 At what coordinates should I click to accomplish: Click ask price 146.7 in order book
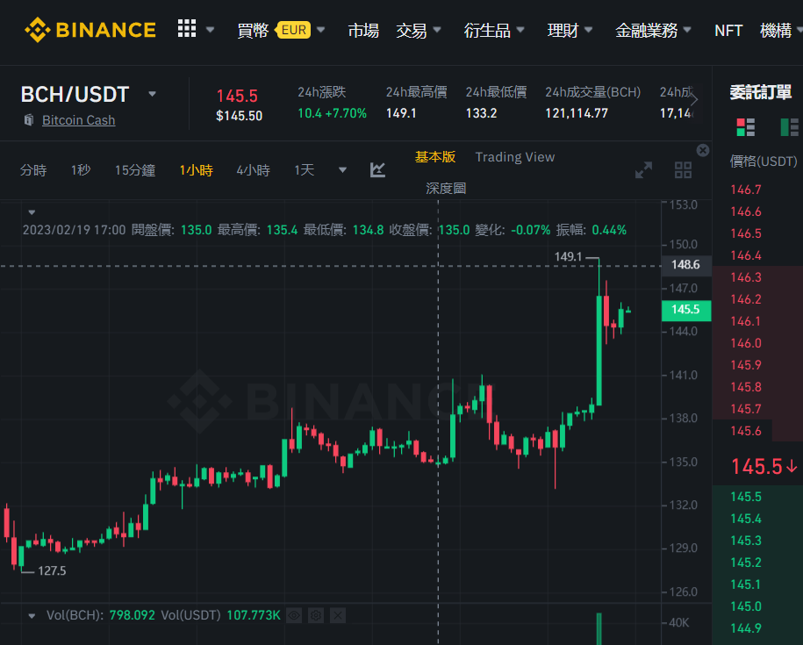pyautogui.click(x=746, y=190)
